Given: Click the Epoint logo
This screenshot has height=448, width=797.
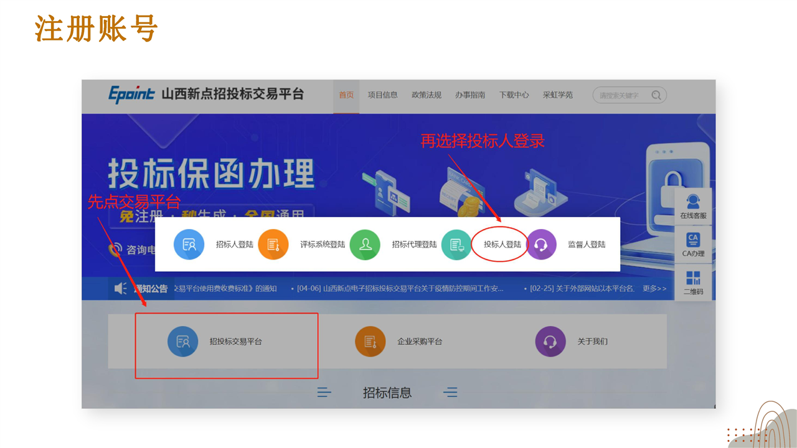Looking at the screenshot, I should (x=131, y=95).
